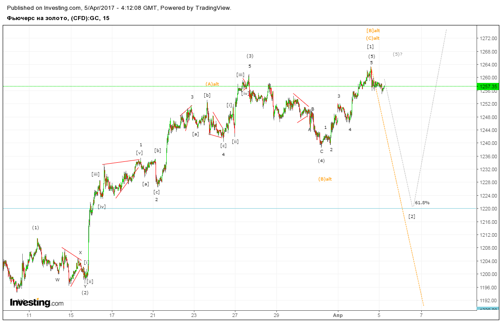
Task: Click price axis value 1272.00
Action: click(x=488, y=38)
